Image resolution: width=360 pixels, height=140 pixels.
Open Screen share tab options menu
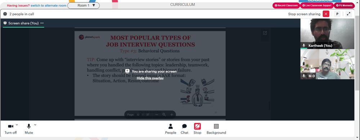click(42, 23)
